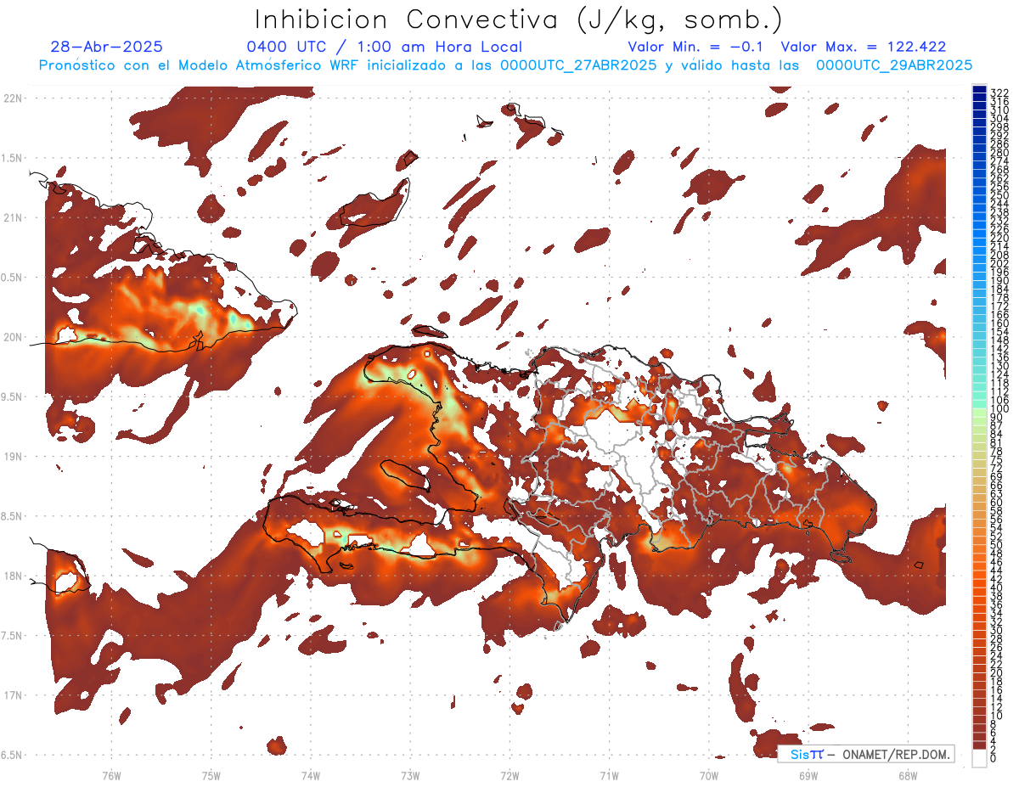
Task: Click the '6.5N' latitude label
Action: pyautogui.click(x=13, y=755)
